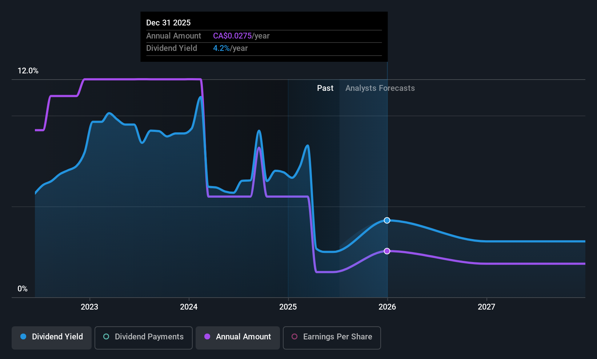
Task: Click the 12.0% y-axis label
Action: tap(28, 71)
